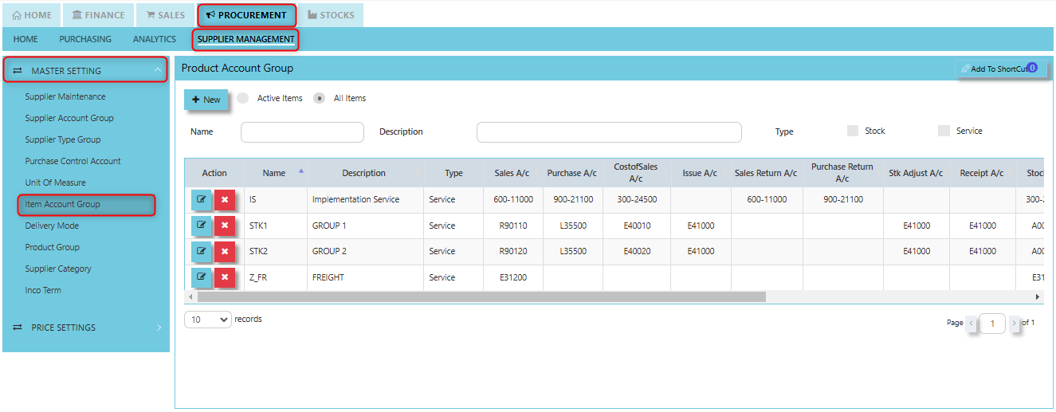
Task: Open the Sales top tab
Action: (x=165, y=15)
